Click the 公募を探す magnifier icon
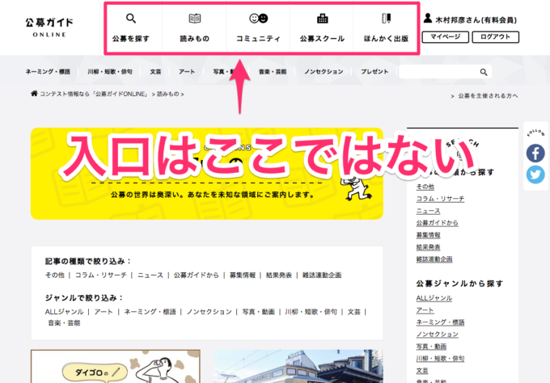 (131, 19)
